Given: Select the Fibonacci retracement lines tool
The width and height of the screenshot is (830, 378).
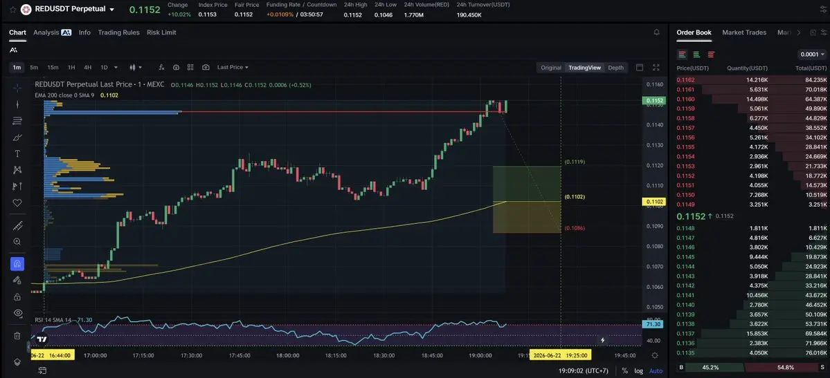Looking at the screenshot, I should (x=17, y=121).
